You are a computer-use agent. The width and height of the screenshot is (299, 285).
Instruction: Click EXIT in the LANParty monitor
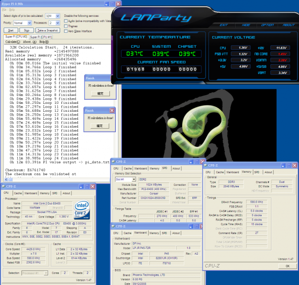pos(224,25)
